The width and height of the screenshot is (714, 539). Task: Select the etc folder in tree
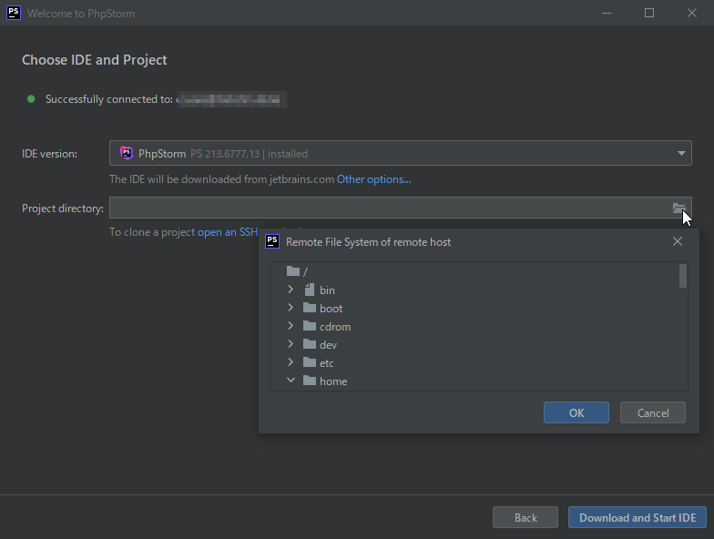[326, 363]
